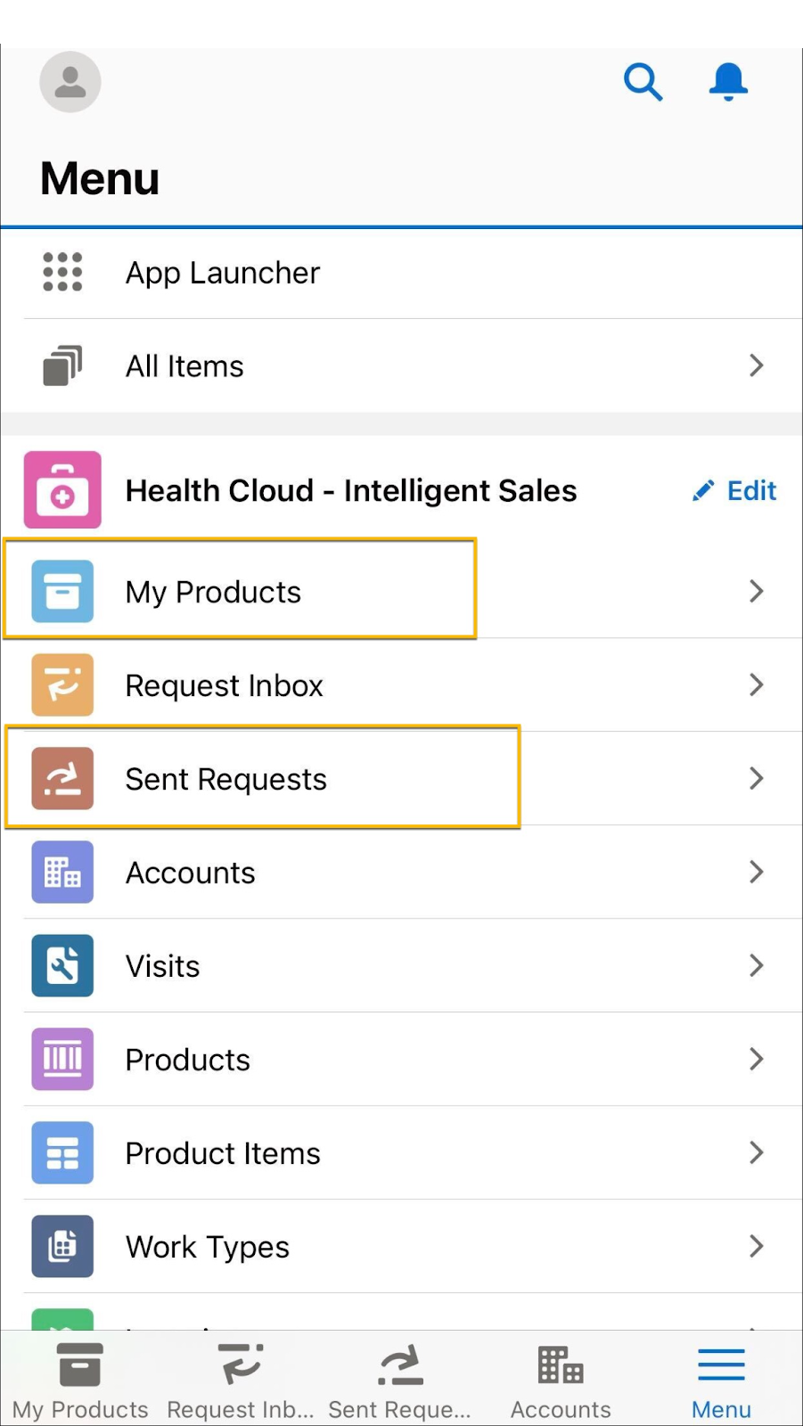The height and width of the screenshot is (1426, 803).
Task: Switch to the Request Inbox bottom tab
Action: click(241, 1381)
